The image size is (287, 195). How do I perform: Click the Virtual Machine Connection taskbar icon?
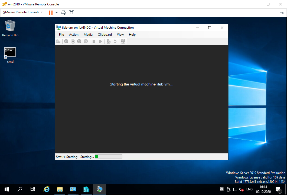(100, 189)
